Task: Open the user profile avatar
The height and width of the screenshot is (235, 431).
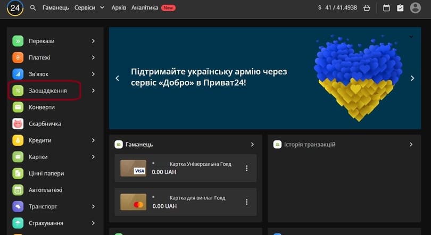Action: (x=416, y=7)
